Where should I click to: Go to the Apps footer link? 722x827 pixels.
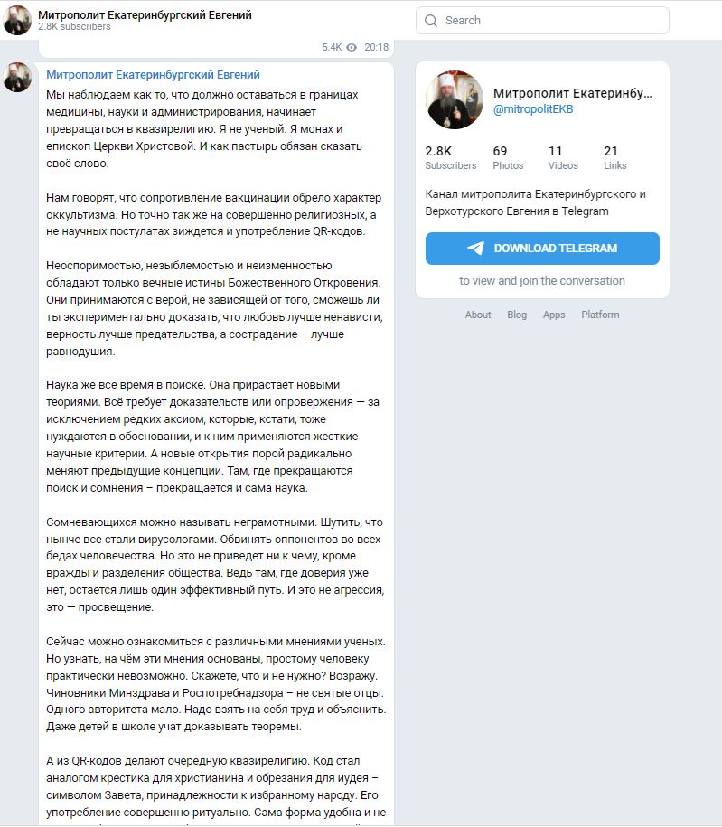point(554,315)
